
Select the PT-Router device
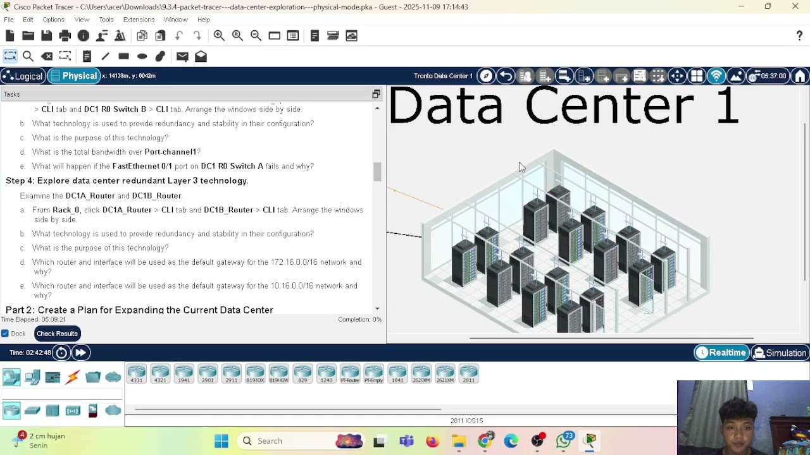click(350, 373)
